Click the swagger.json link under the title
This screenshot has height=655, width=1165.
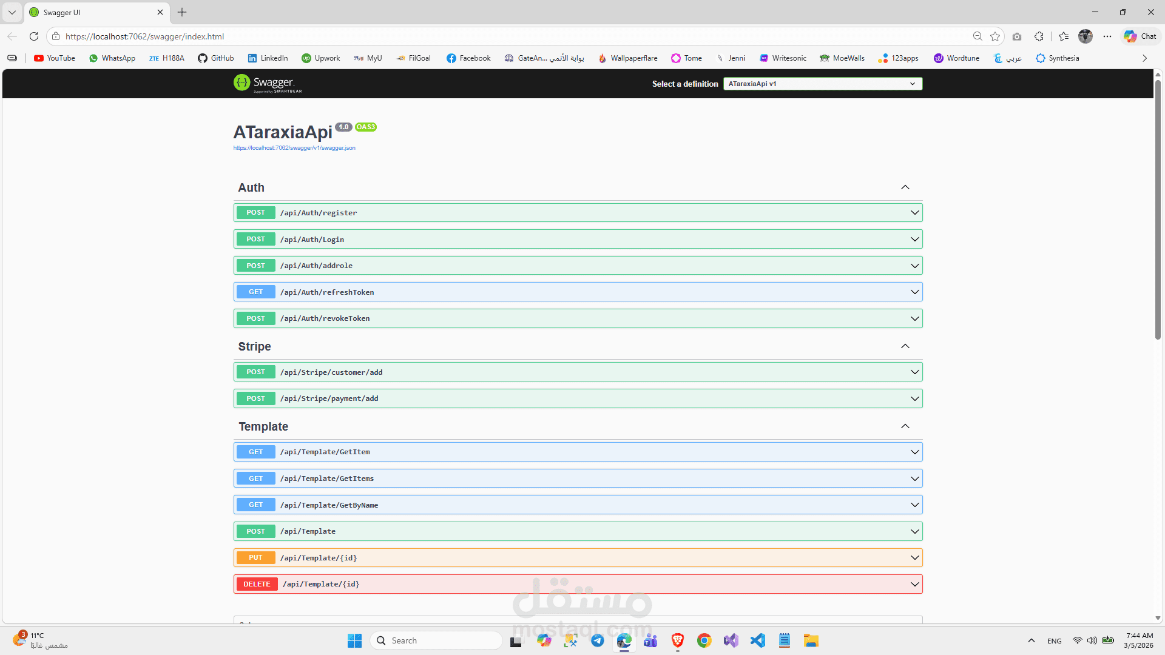(294, 148)
